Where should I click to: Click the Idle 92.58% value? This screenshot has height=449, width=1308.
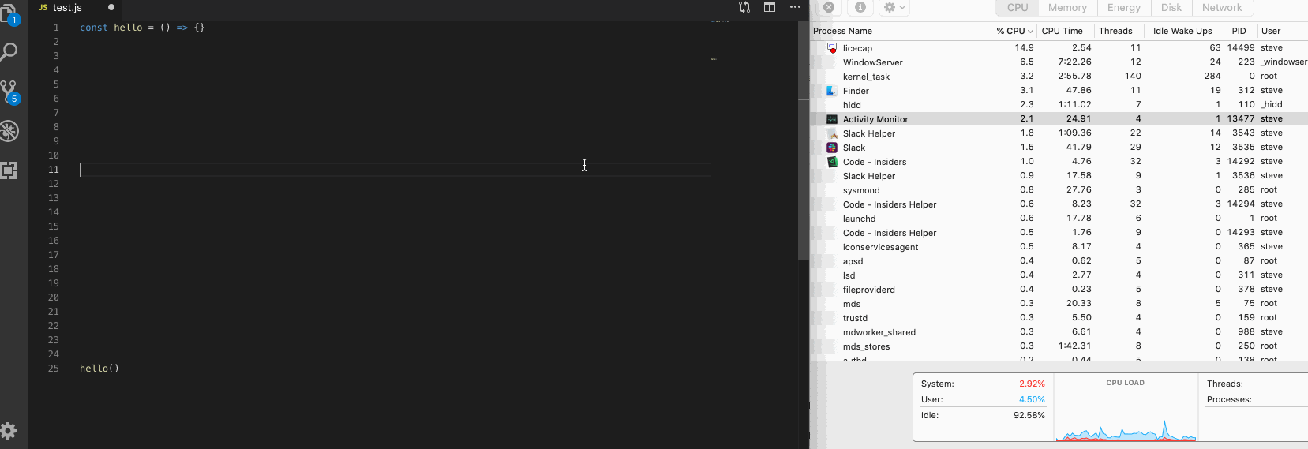[1029, 415]
